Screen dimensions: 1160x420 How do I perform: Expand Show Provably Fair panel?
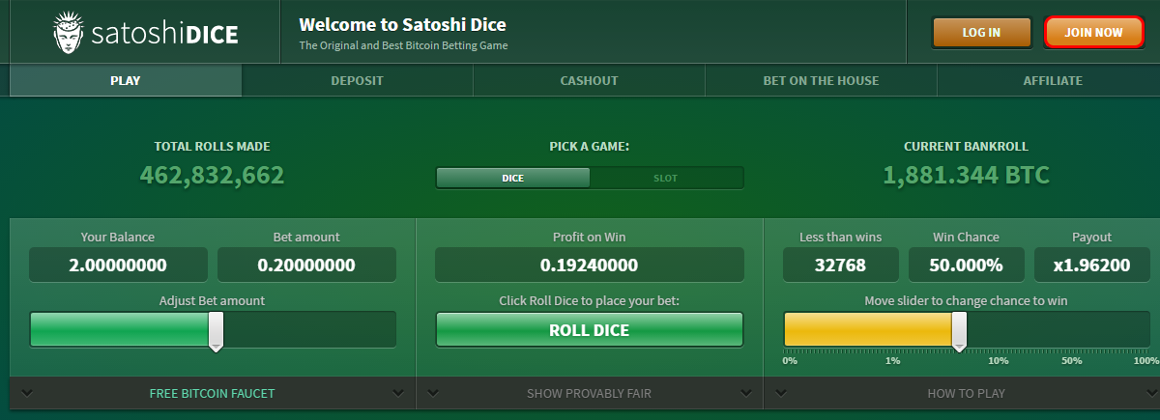point(589,393)
